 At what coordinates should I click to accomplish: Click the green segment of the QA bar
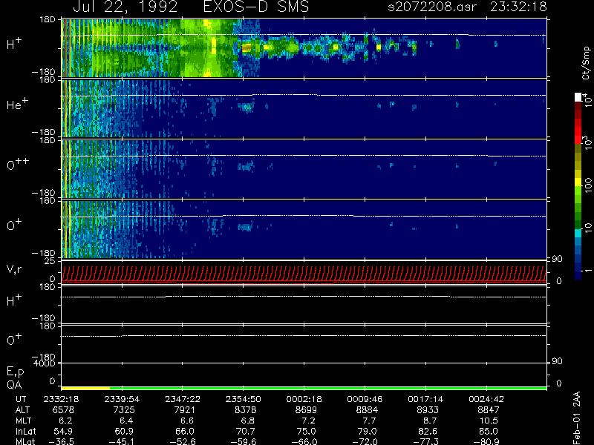click(328, 388)
